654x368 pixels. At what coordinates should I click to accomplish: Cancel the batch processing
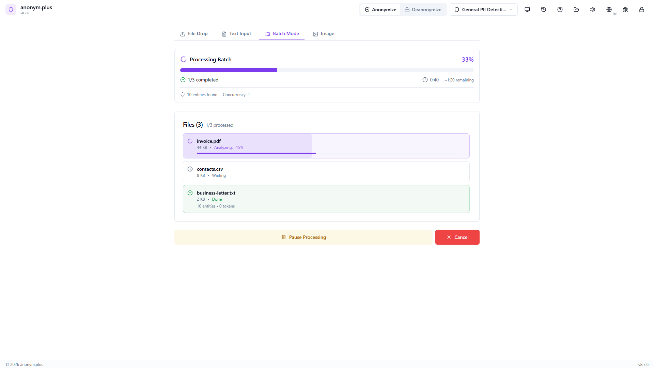click(457, 237)
